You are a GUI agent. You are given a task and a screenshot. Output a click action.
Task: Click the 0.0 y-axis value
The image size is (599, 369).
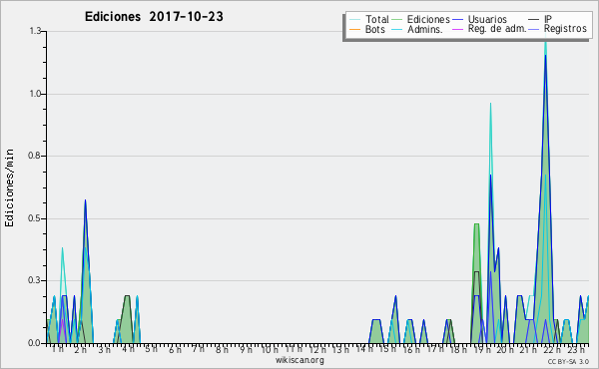pos(34,343)
